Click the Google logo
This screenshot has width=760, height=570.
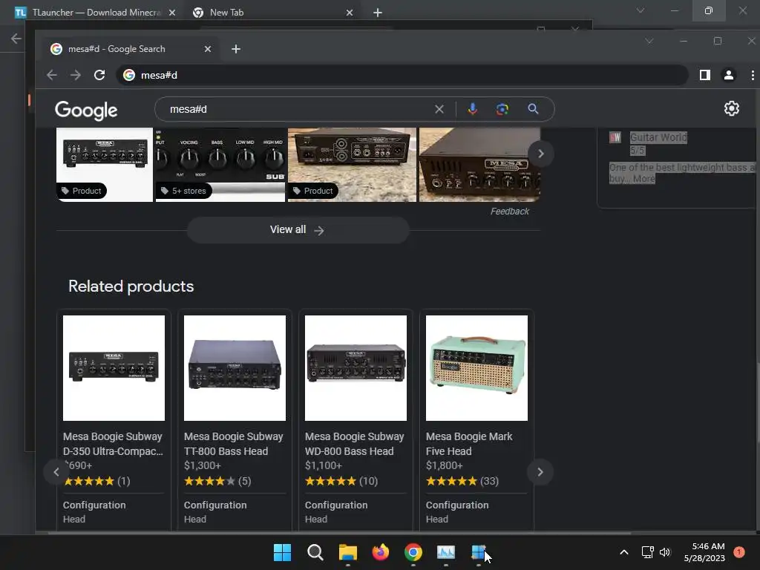(86, 110)
